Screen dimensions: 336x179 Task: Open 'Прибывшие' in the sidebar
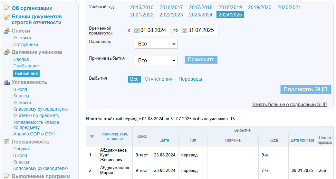26,66
